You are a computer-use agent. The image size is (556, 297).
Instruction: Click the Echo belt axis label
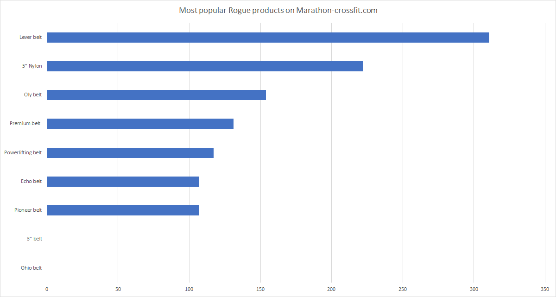click(32, 181)
